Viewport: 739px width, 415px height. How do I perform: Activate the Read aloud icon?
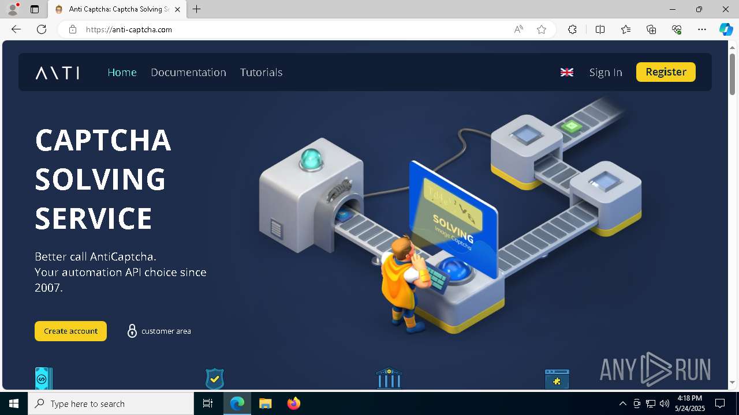click(518, 29)
